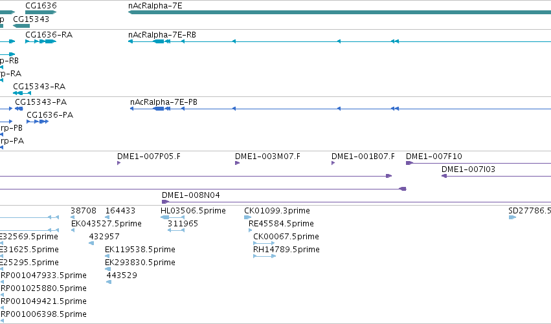Select the RH14789.5prime label
The image size is (551, 324).
[286, 250]
